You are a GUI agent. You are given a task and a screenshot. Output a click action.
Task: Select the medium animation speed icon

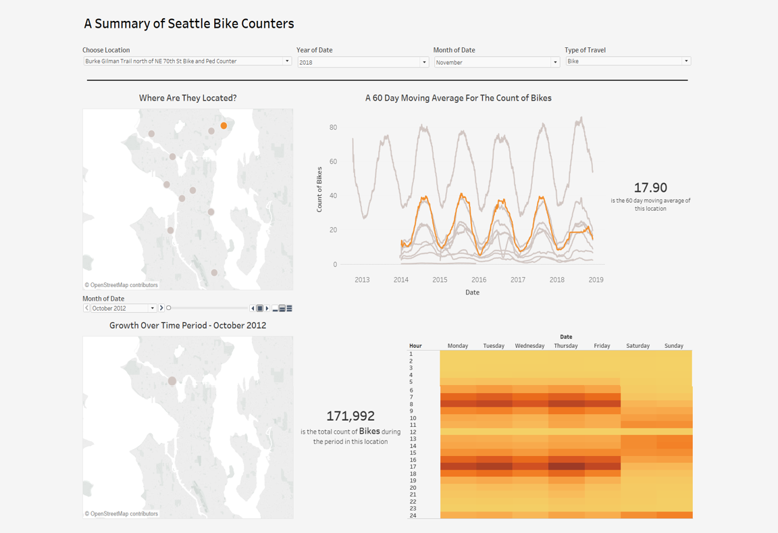(x=282, y=308)
